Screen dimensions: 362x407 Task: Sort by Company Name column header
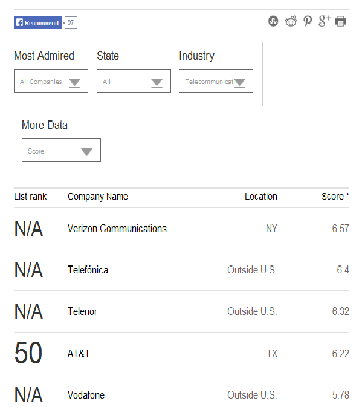[98, 197]
